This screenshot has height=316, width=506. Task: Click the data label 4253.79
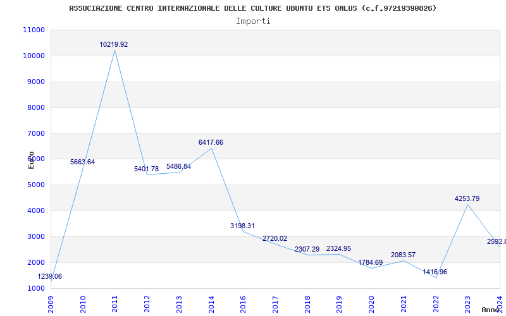(467, 198)
